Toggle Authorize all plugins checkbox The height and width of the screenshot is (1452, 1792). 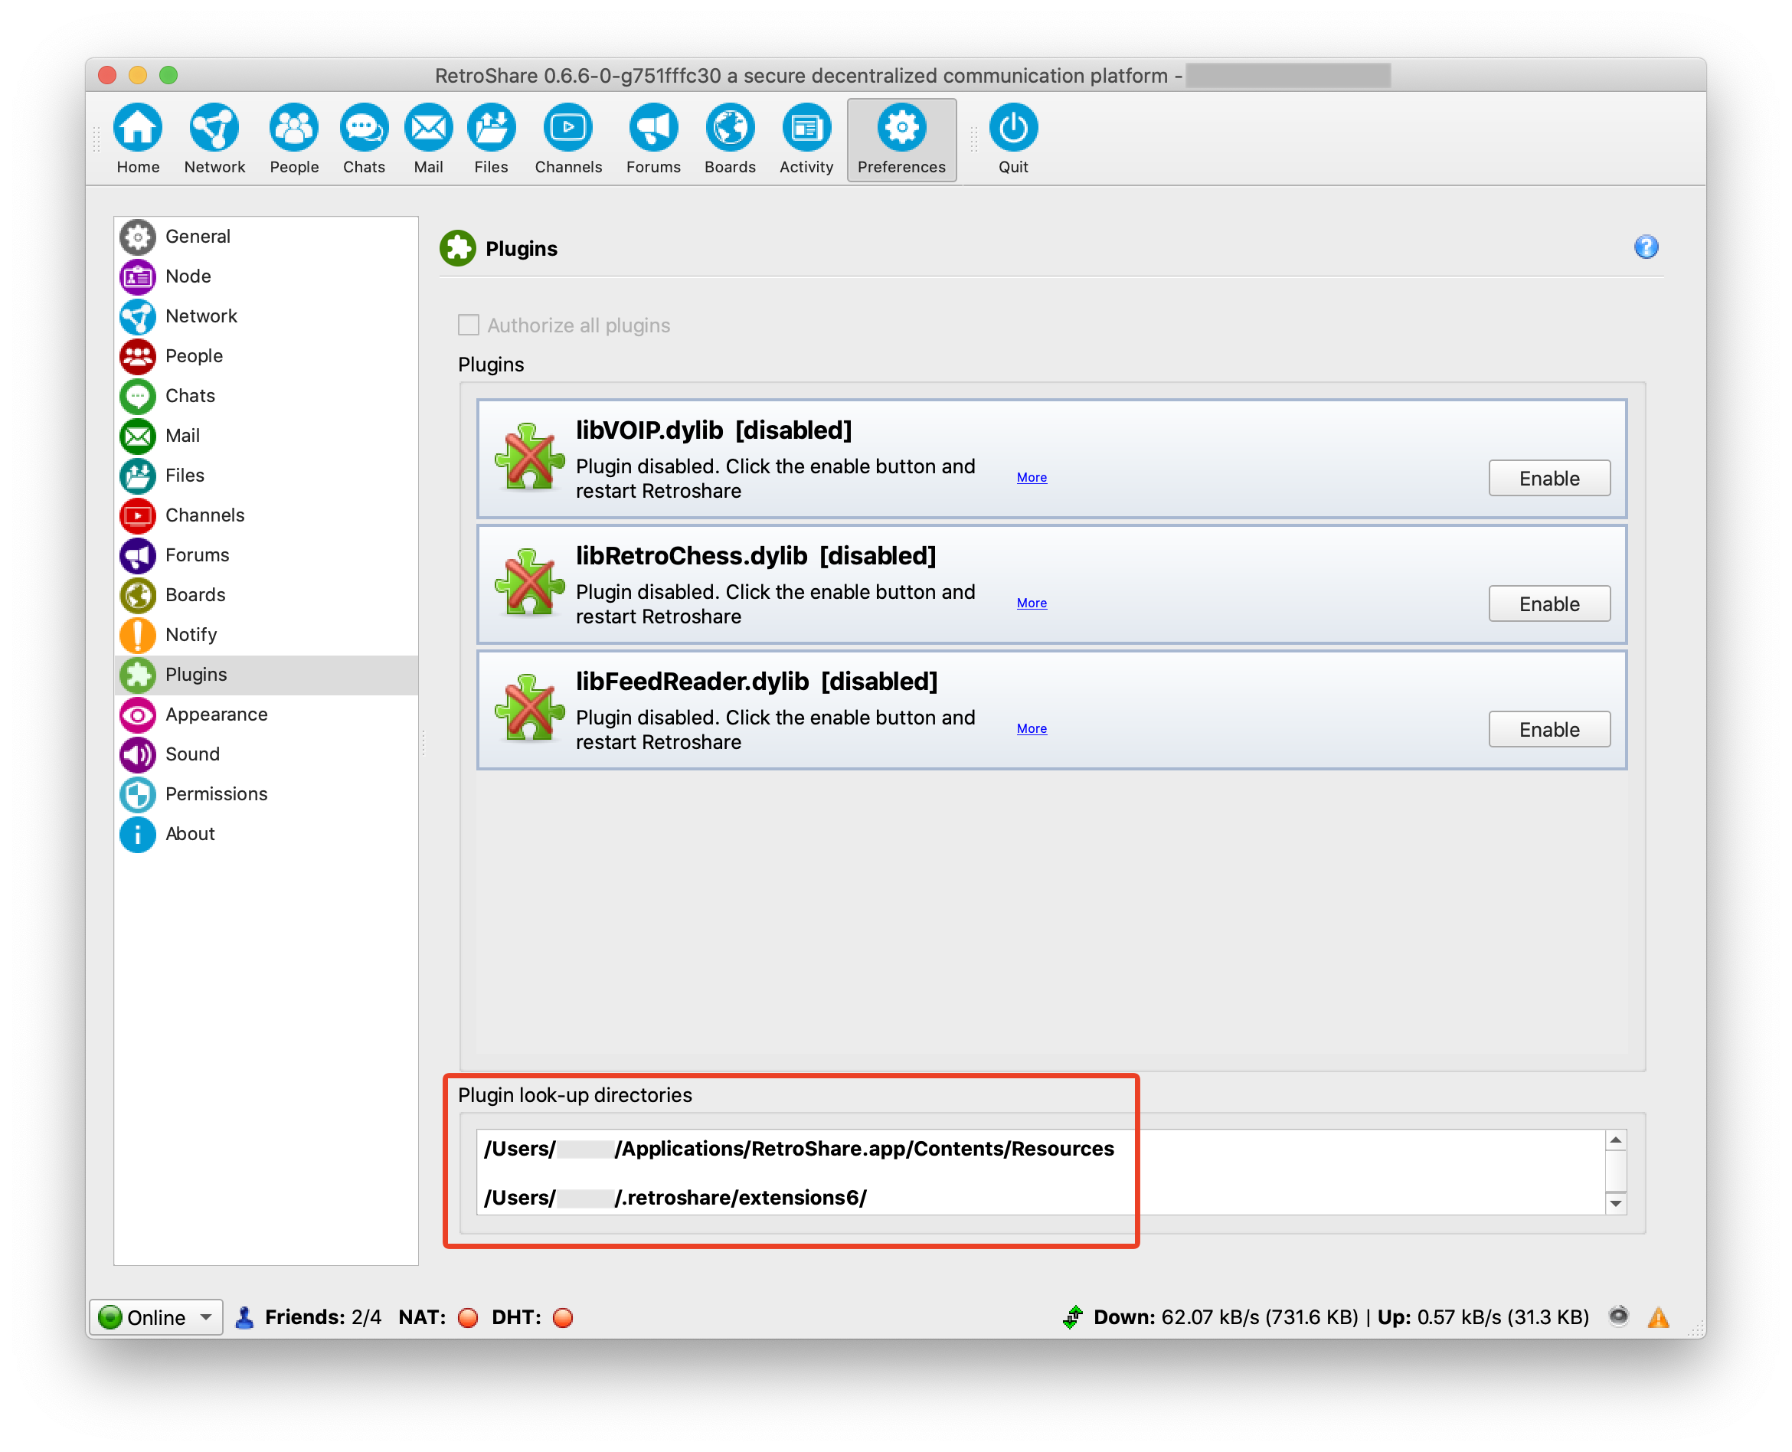(x=468, y=325)
